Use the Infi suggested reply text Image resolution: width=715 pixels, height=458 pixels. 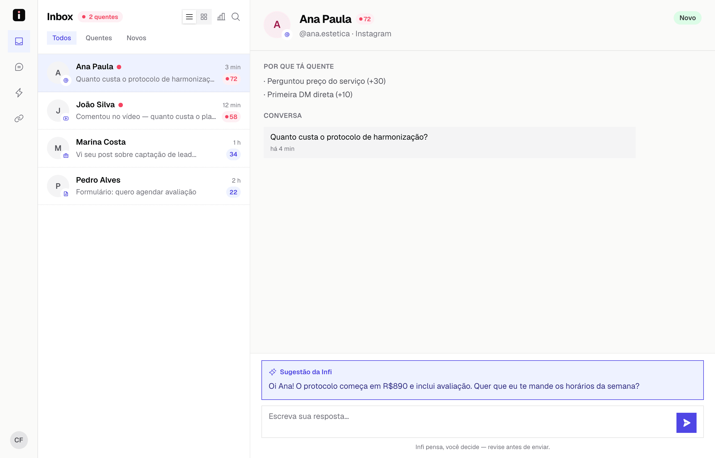click(454, 386)
